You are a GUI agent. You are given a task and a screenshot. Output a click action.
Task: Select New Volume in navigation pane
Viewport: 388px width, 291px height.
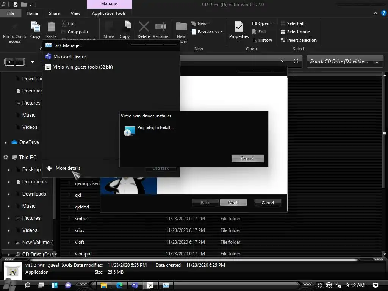point(34,242)
